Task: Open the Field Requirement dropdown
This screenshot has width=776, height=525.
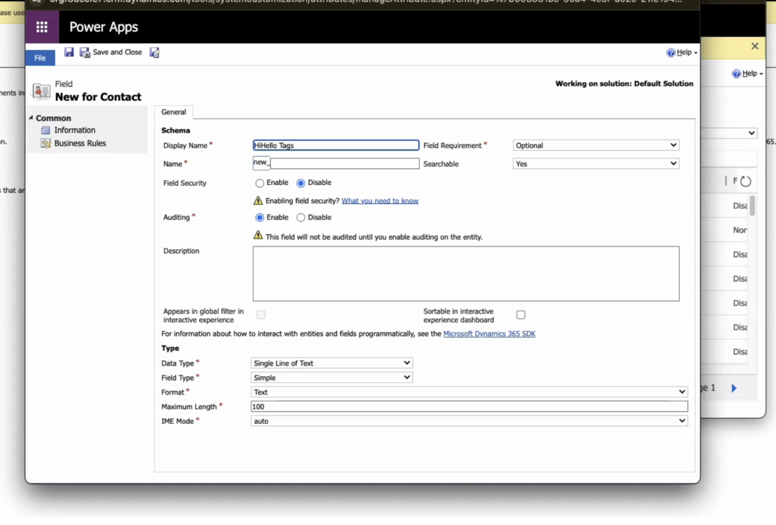Action: [596, 145]
